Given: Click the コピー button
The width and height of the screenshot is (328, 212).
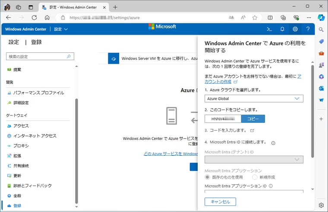Looking at the screenshot, I should [253, 119].
